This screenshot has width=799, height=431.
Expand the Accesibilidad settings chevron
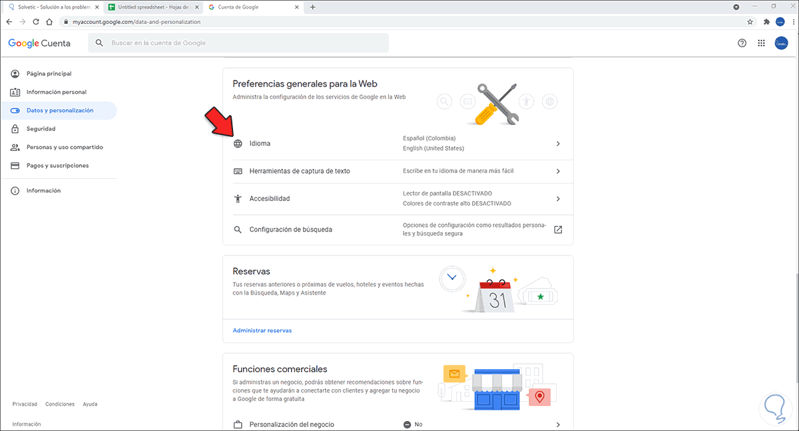[558, 198]
